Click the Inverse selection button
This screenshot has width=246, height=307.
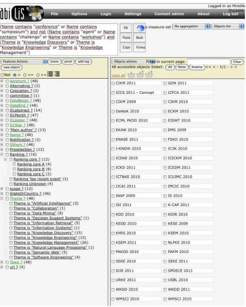pos(197,67)
